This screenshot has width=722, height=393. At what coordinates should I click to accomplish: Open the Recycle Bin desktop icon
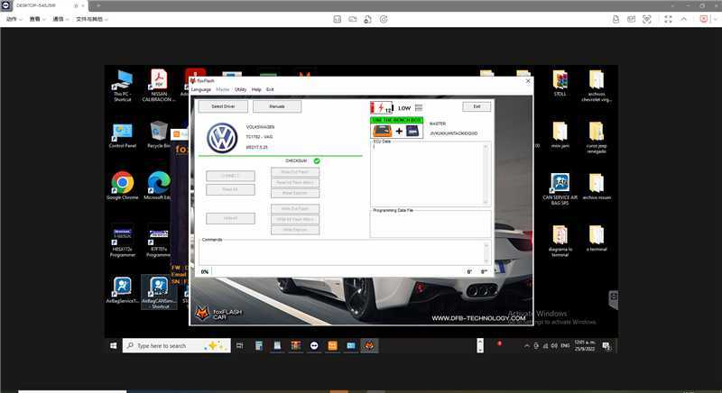point(160,132)
